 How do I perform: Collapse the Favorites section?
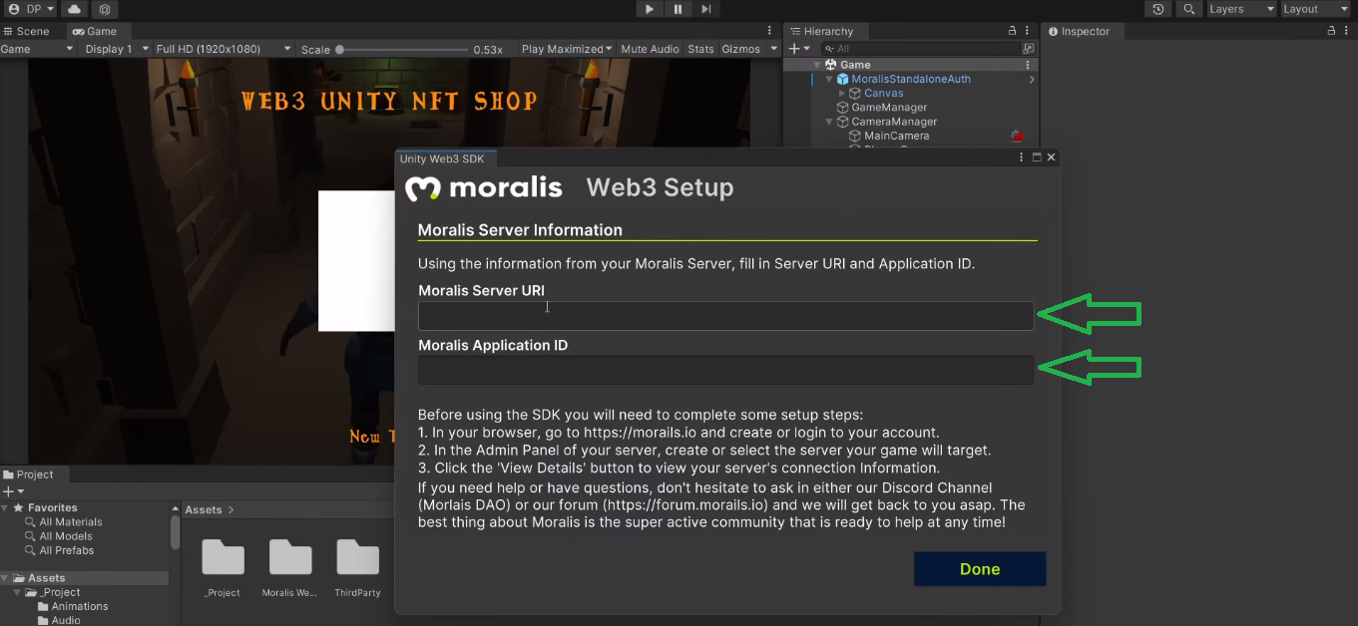6,508
